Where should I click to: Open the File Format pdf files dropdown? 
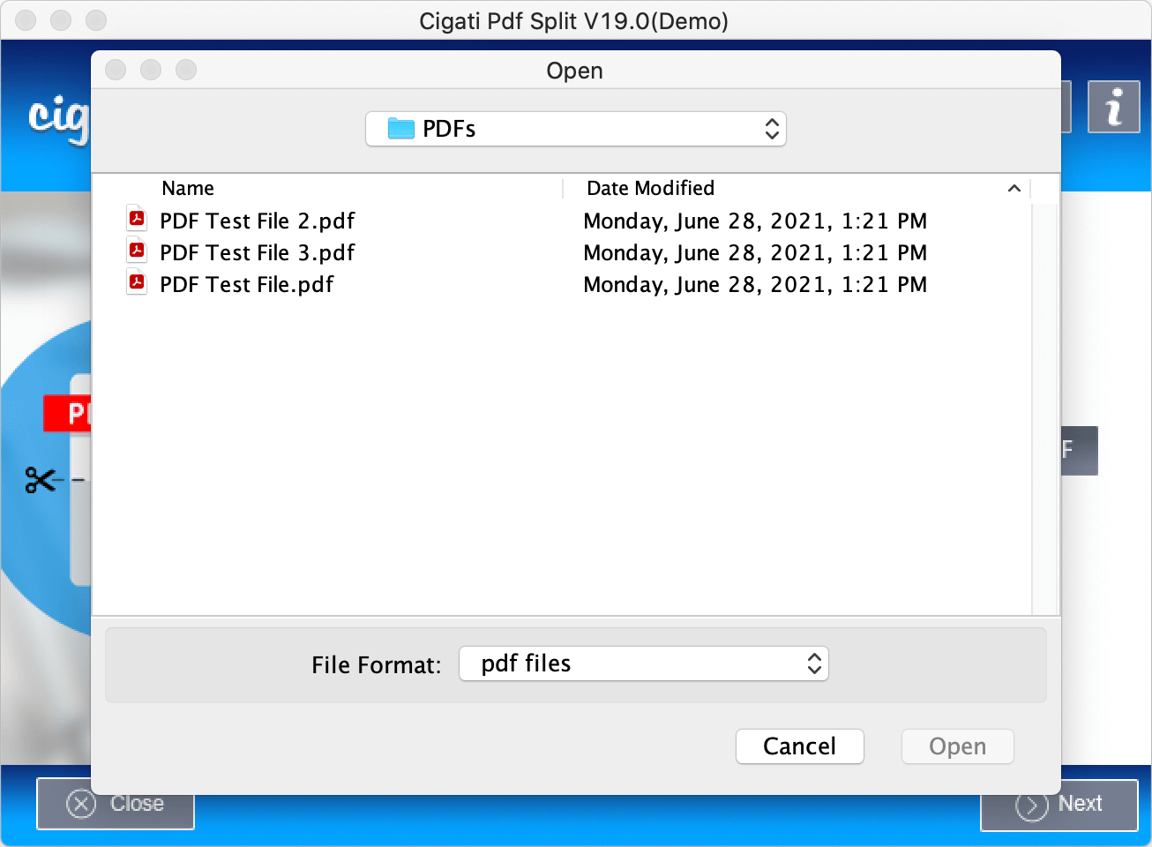(x=644, y=663)
